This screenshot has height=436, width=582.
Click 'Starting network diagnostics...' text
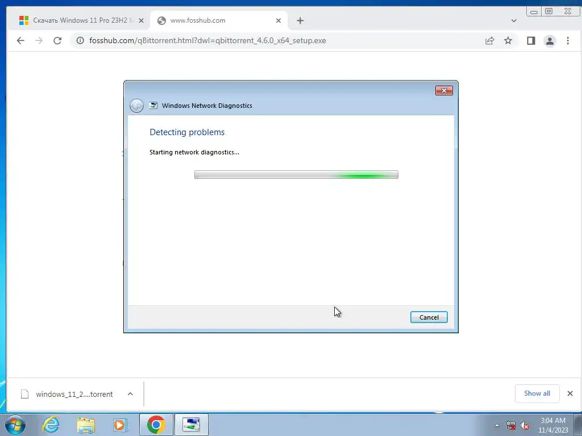(x=194, y=152)
